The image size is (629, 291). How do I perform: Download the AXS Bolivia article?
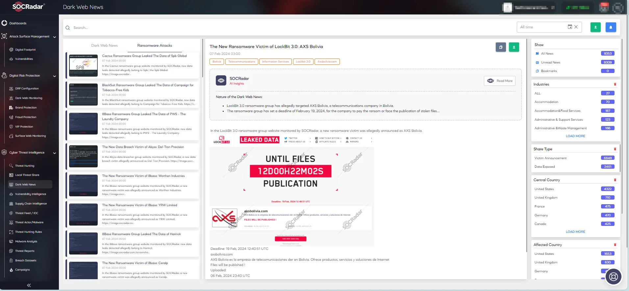514,47
